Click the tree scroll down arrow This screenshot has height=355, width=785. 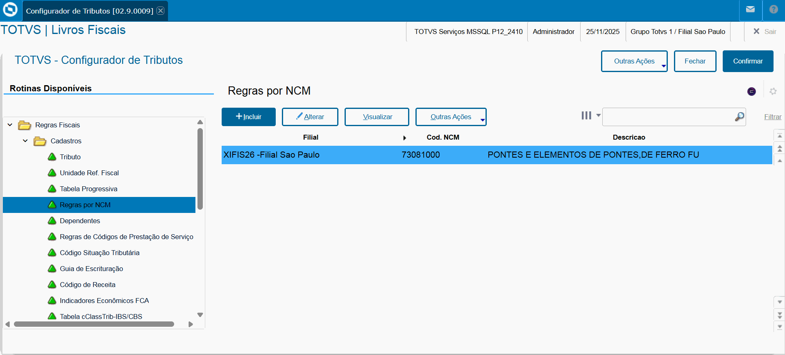point(200,315)
